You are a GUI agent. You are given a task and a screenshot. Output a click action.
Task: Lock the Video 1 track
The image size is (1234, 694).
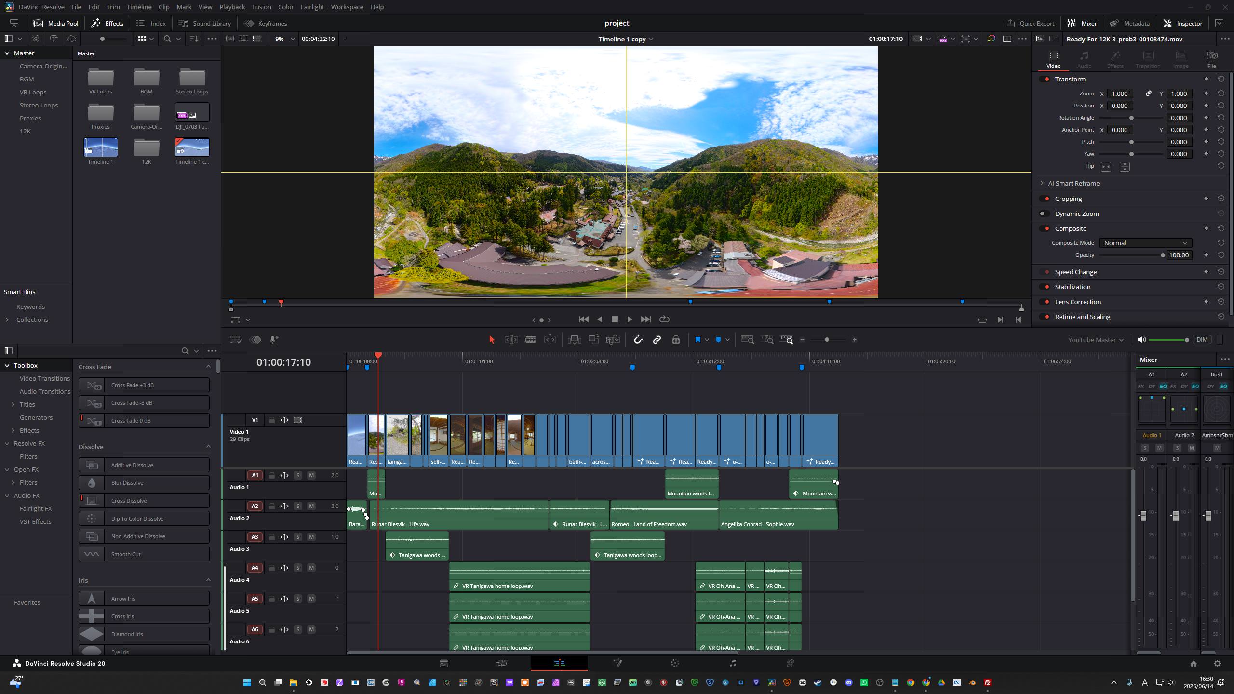(x=271, y=420)
